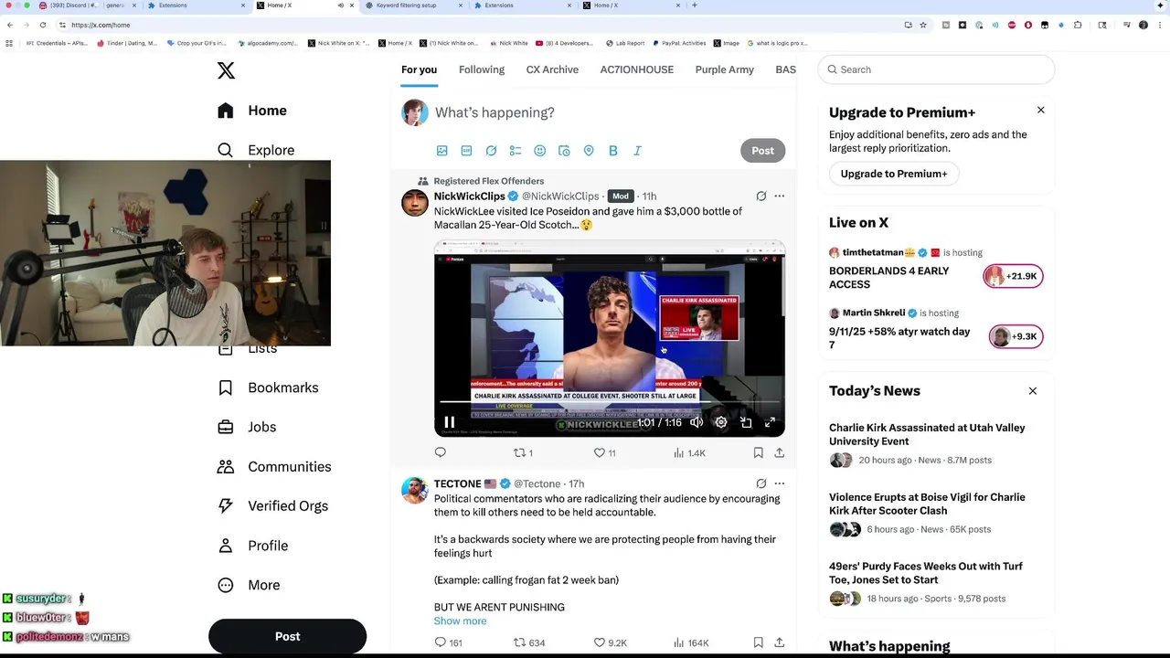Like the TECTONE post
This screenshot has width=1170, height=658.
[x=611, y=642]
